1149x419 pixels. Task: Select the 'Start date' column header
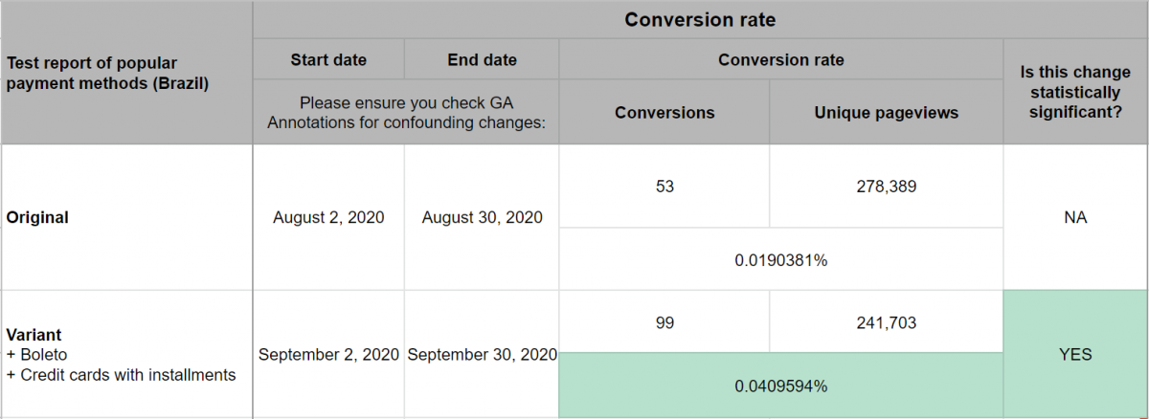pos(328,59)
